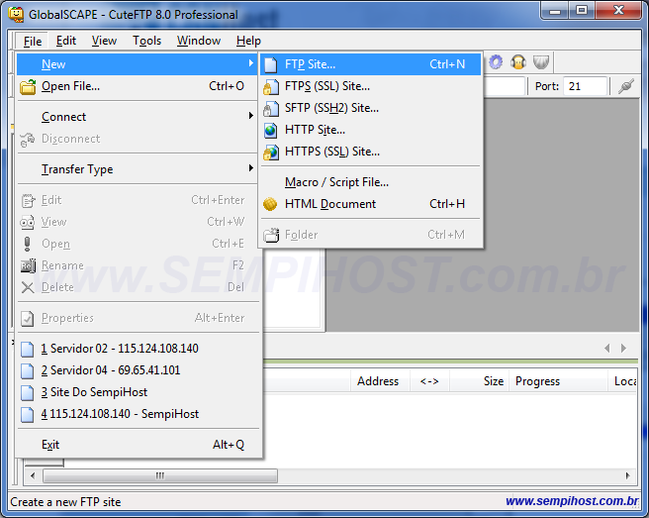Viewport: 649px width, 518px height.
Task: Click the Properties checkmark icon
Action: [28, 318]
